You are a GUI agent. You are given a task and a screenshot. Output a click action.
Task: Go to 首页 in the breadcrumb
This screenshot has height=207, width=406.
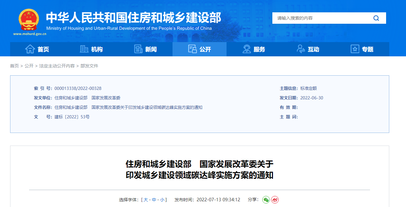(14, 66)
